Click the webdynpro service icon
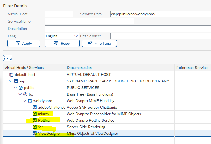 tap(30, 101)
